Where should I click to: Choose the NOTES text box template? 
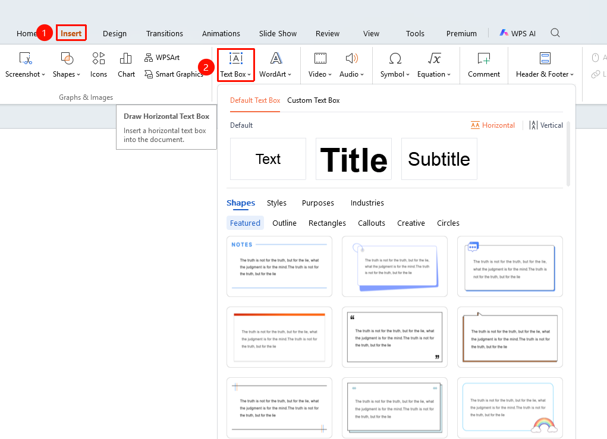click(279, 267)
